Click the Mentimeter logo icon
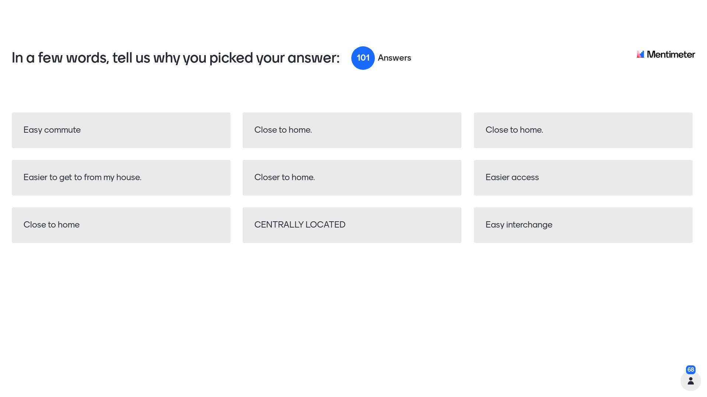 pyautogui.click(x=640, y=54)
